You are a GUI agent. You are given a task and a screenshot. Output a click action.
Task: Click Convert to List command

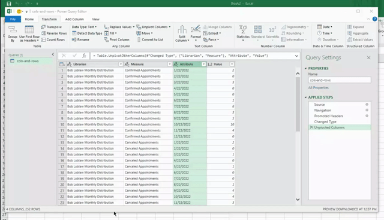(x=150, y=39)
